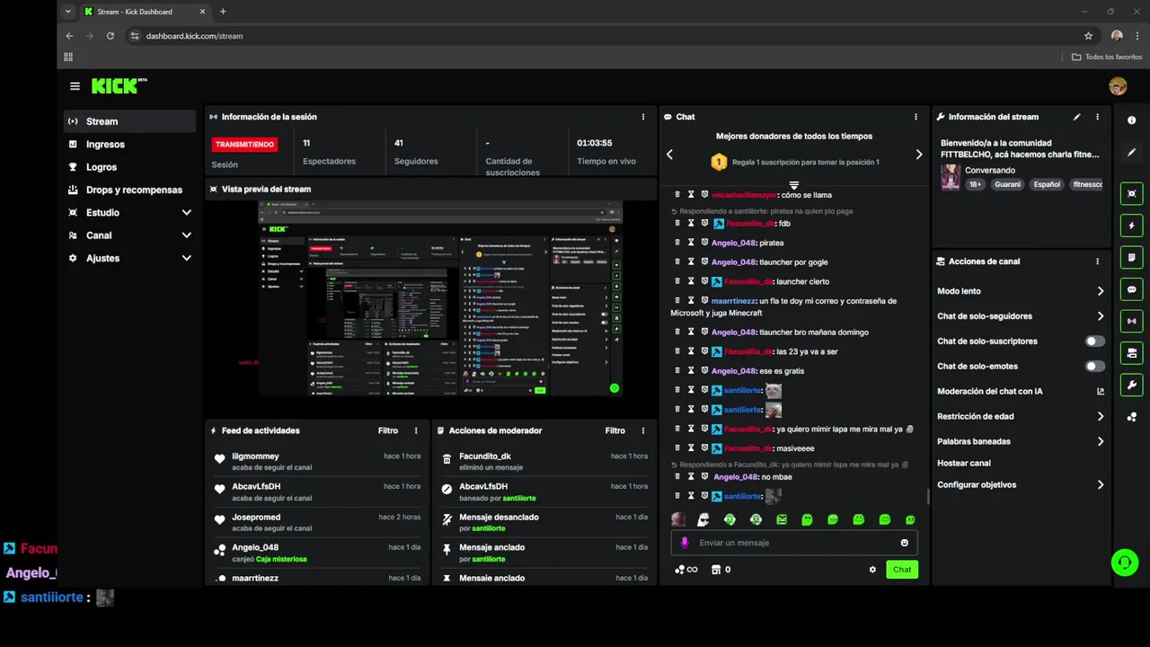
Task: Open Filtro in Acciones de moderador
Action: [615, 430]
